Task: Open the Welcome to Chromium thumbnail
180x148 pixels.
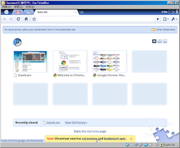Action: point(70,61)
